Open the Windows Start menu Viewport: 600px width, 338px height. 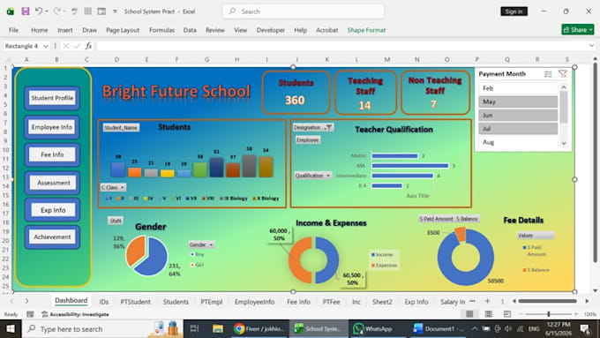click(x=11, y=329)
